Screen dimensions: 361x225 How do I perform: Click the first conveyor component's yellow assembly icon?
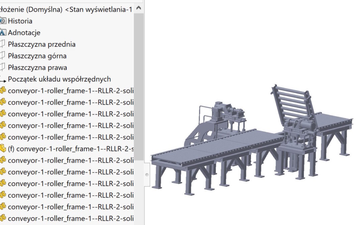pos(3,90)
